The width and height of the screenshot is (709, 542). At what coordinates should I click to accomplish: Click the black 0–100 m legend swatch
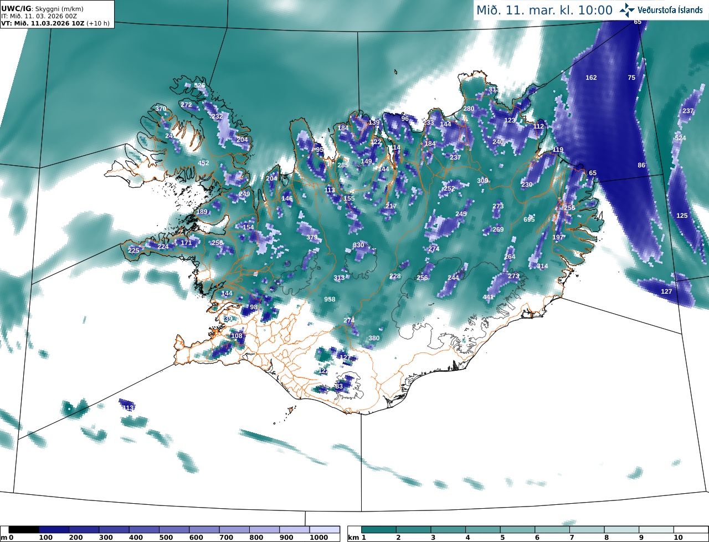pos(24,530)
